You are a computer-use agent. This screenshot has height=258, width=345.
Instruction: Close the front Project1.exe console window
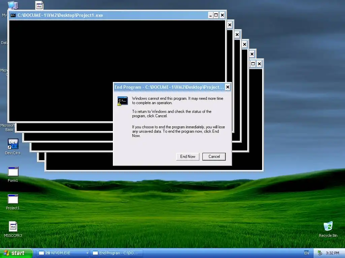[x=222, y=15]
